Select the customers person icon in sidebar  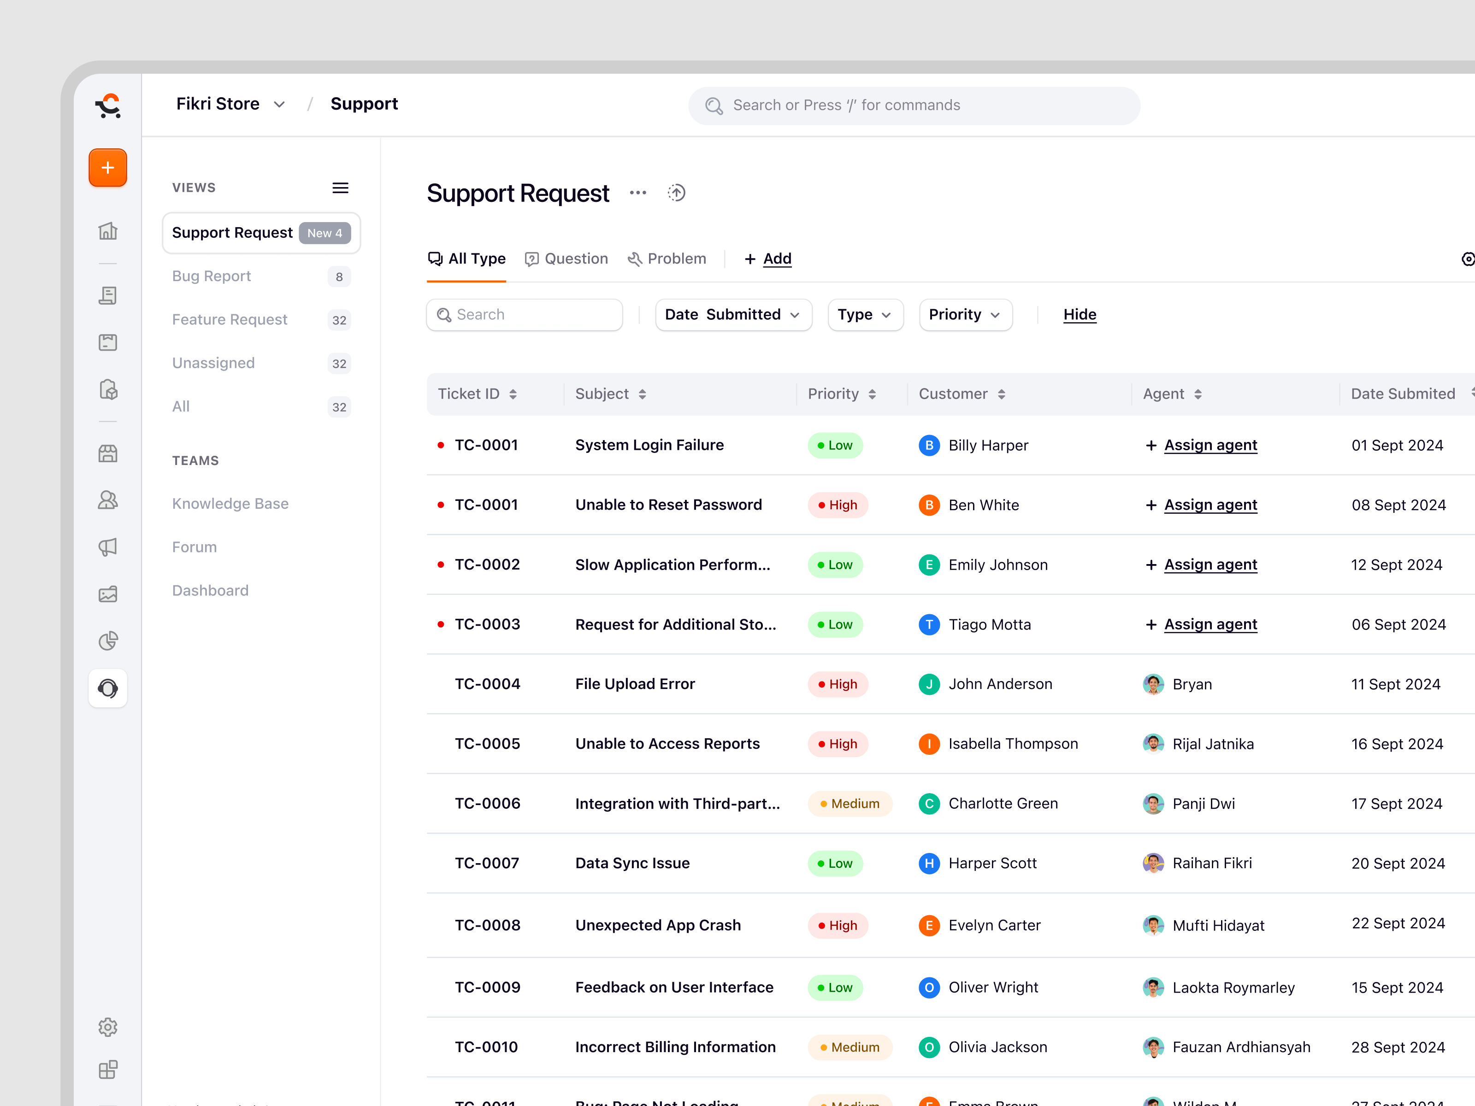click(x=108, y=500)
